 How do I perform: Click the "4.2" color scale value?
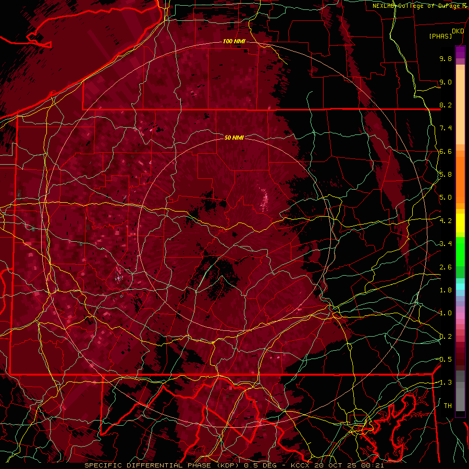(x=446, y=221)
